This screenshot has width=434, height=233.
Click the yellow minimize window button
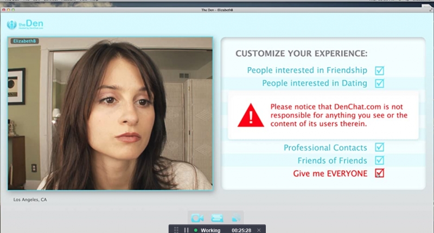point(8,10)
